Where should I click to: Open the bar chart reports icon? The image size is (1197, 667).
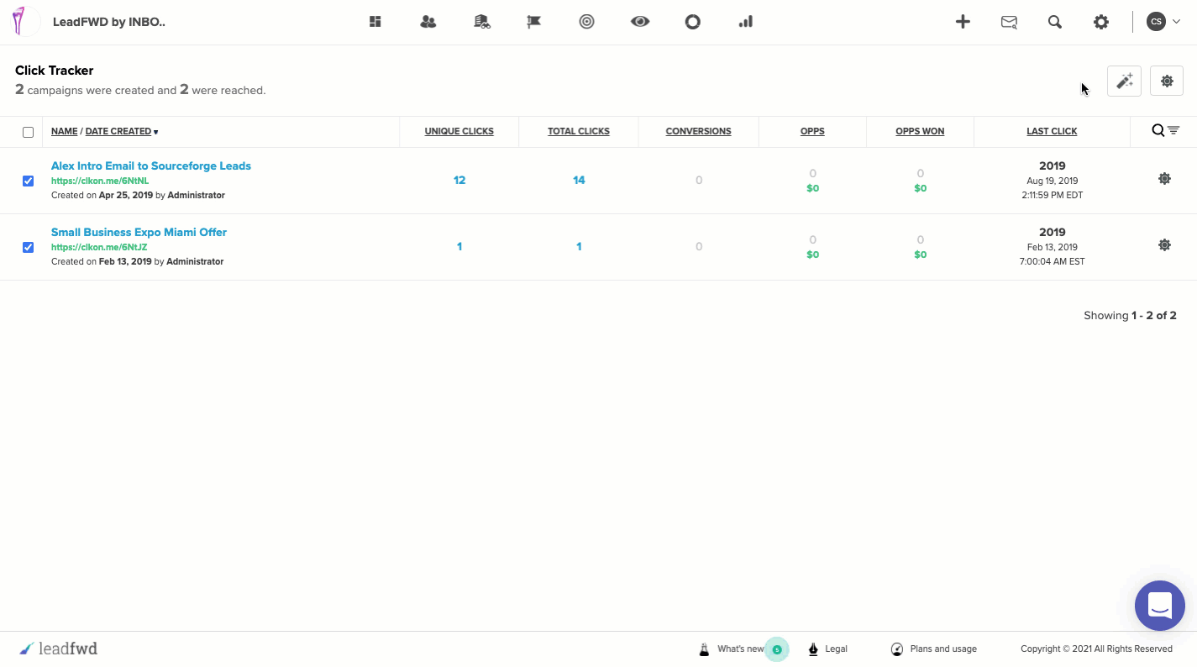click(x=746, y=22)
